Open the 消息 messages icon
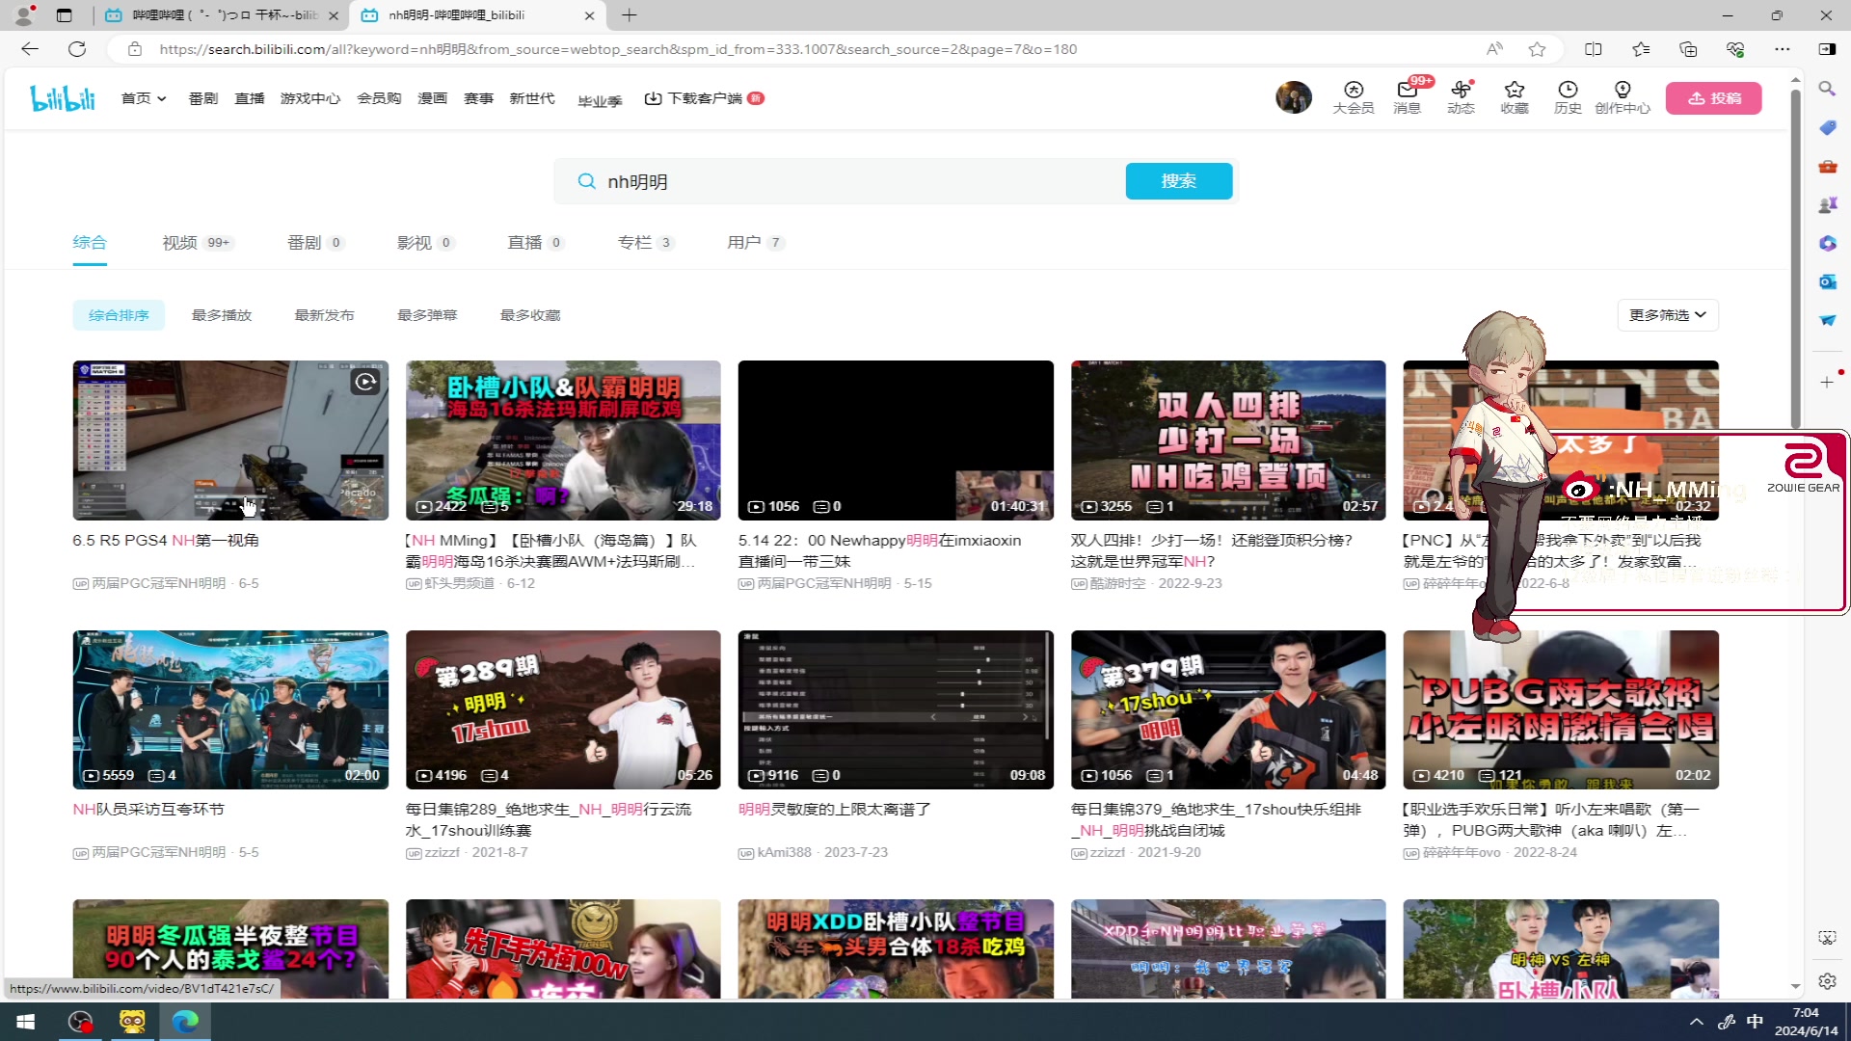 [1407, 97]
